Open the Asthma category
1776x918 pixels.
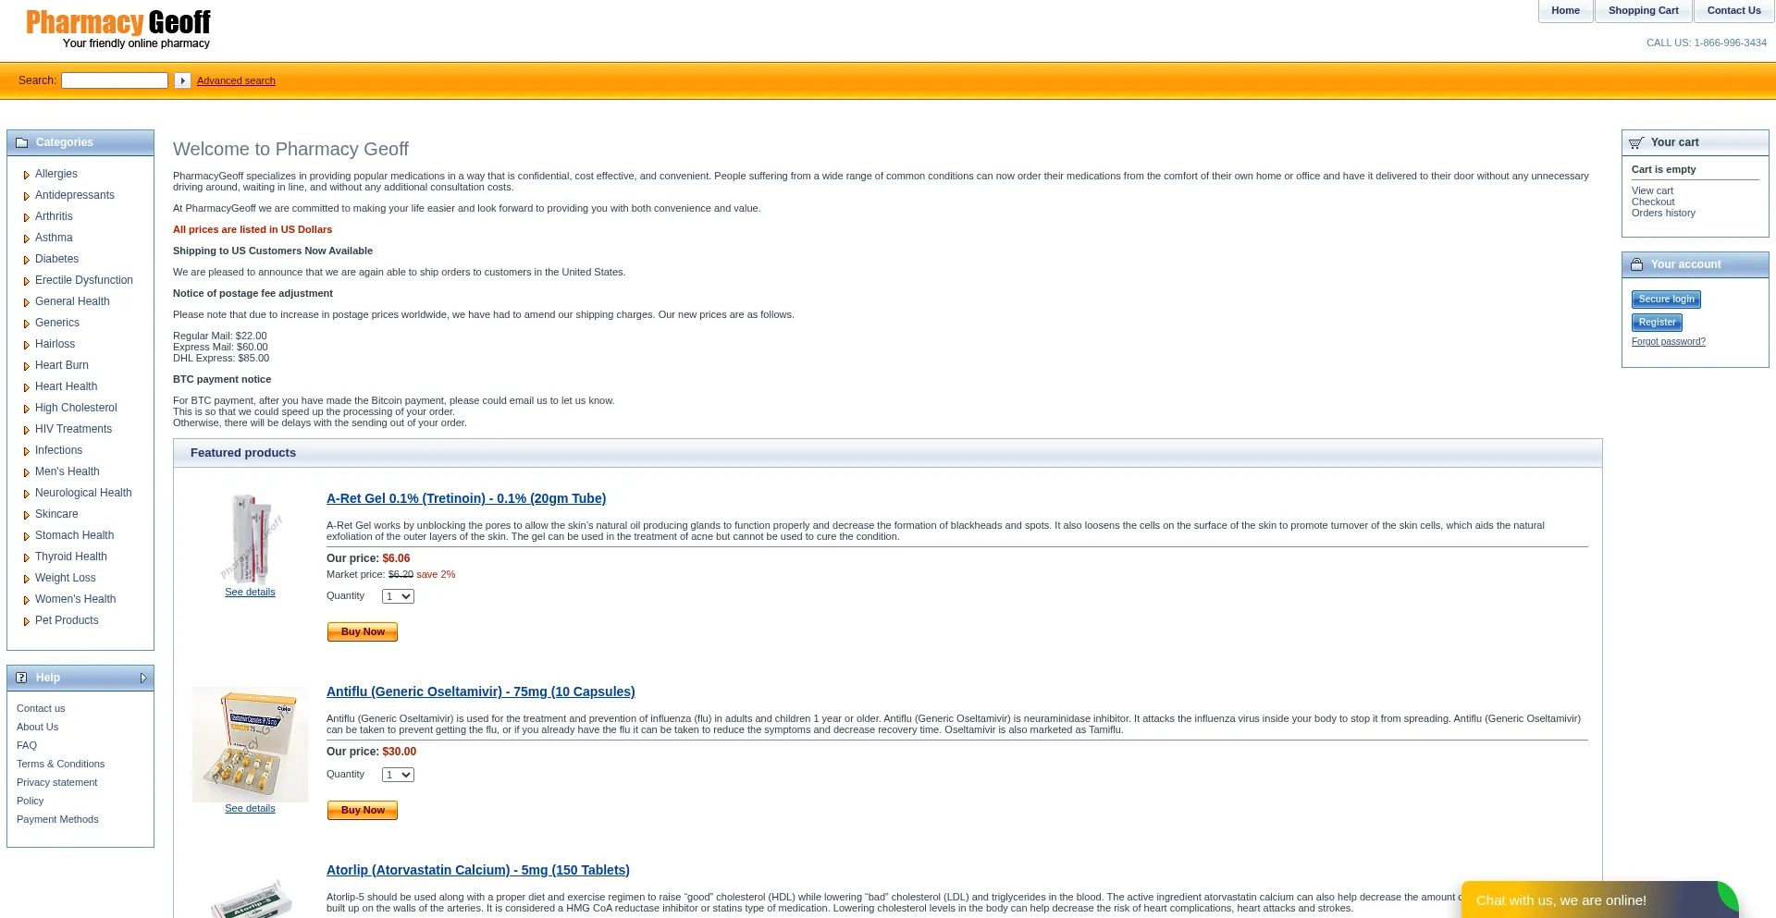(x=54, y=238)
